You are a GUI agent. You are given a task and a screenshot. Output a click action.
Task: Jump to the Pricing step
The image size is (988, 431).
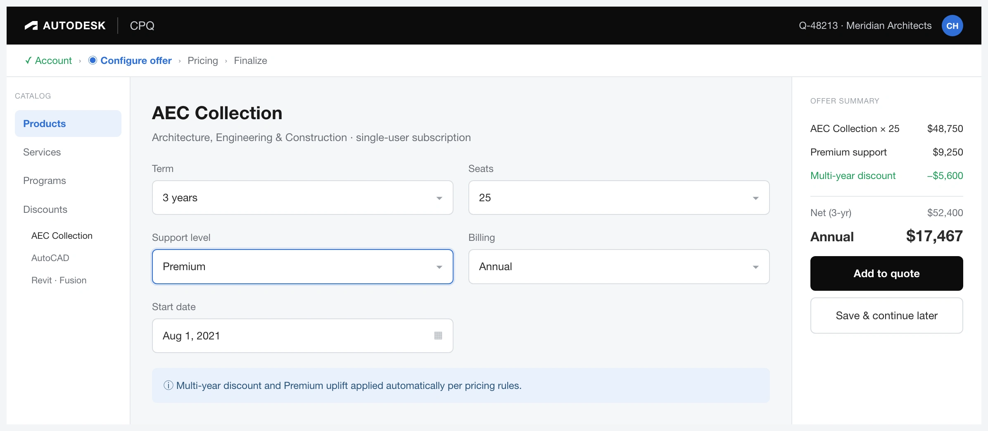pyautogui.click(x=203, y=61)
